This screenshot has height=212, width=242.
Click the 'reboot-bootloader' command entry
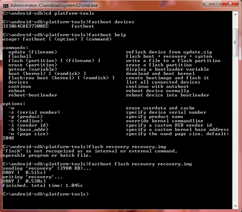click(x=33, y=95)
